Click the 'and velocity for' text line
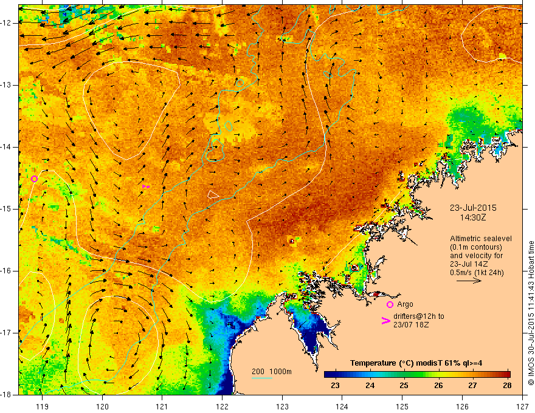The image size is (535, 413). tap(476, 256)
